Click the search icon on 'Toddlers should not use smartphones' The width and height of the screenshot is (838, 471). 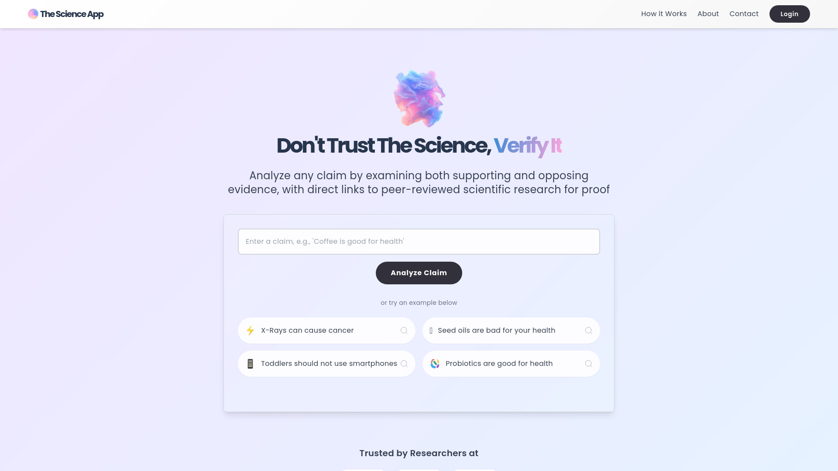pyautogui.click(x=404, y=363)
